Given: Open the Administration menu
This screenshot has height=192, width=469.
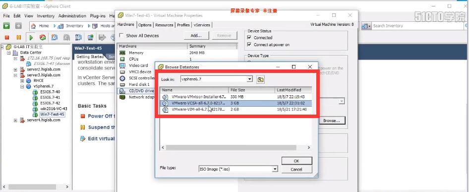Looking at the screenshot, I should [72, 16].
